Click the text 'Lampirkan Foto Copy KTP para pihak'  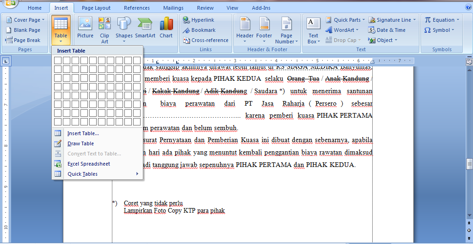point(174,211)
